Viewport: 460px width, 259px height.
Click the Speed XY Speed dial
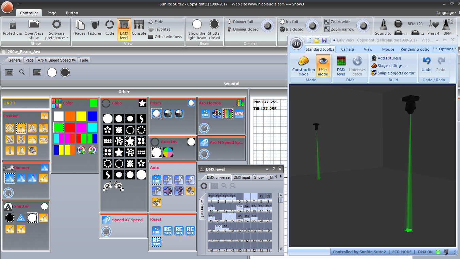[x=106, y=232]
